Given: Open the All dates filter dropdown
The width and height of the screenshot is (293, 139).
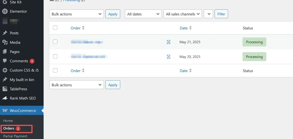Looking at the screenshot, I should [x=143, y=14].
